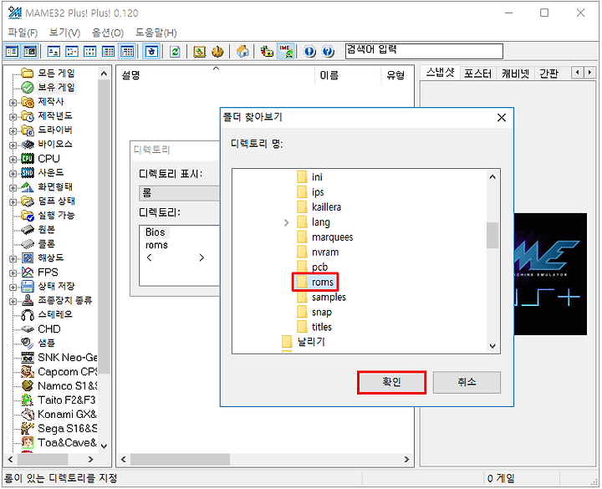Open the 파일(F) menu

(23, 33)
